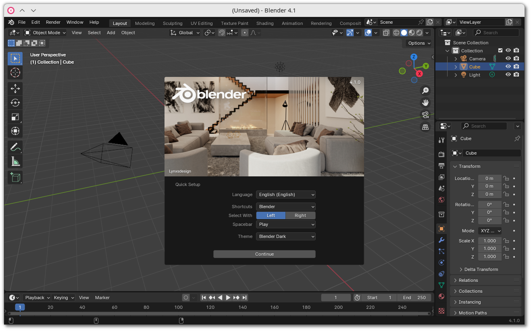
Task: Lock the Location X value
Action: click(506, 178)
